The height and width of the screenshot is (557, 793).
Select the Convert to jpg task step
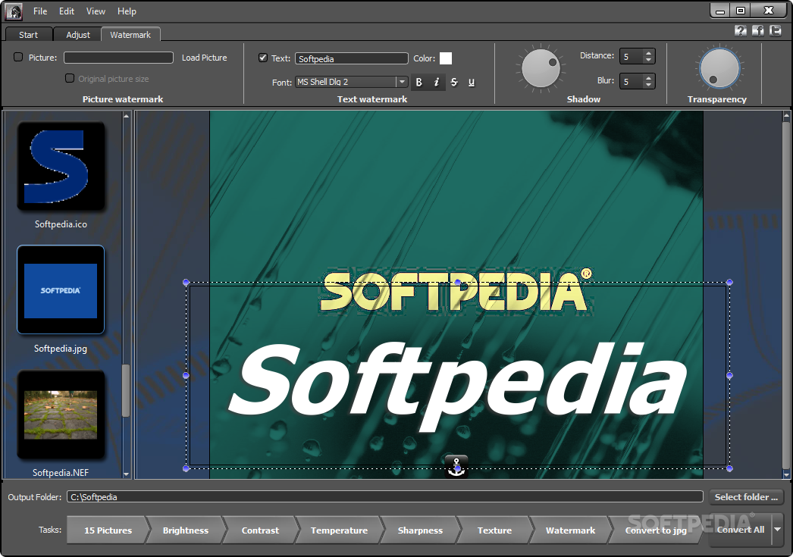pyautogui.click(x=656, y=530)
